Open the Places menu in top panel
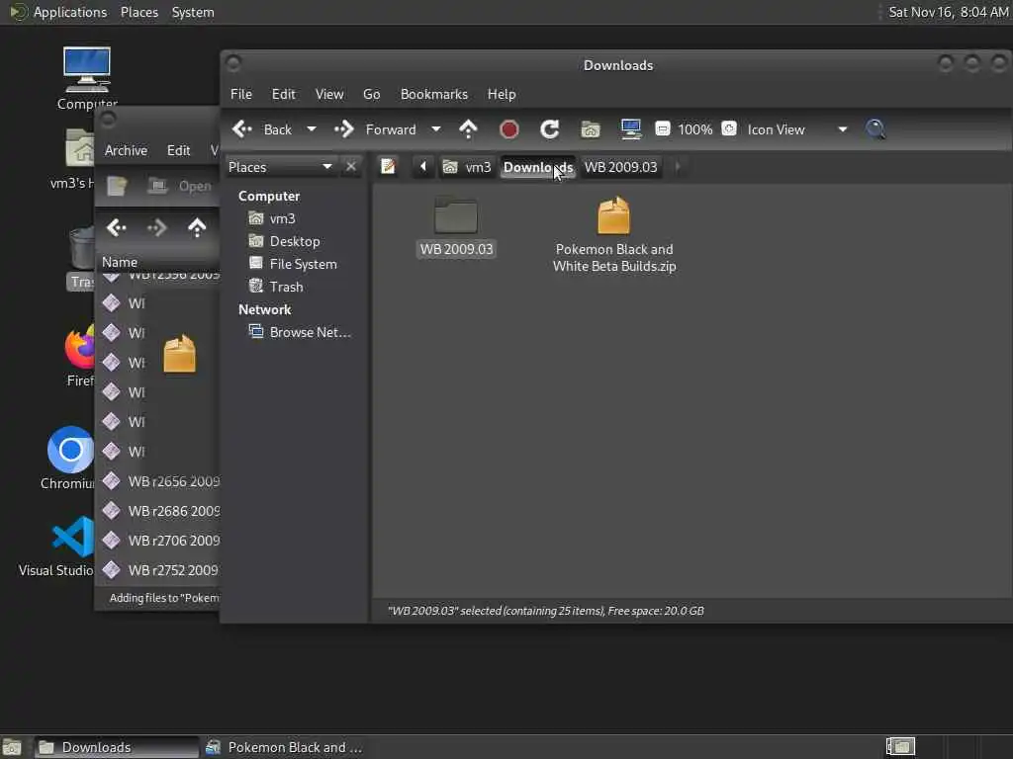1013x759 pixels. click(139, 12)
